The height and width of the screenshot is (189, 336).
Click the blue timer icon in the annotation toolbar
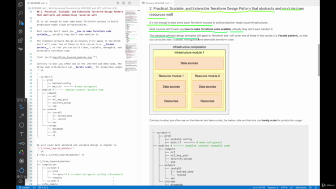pyautogui.click(x=22, y=170)
